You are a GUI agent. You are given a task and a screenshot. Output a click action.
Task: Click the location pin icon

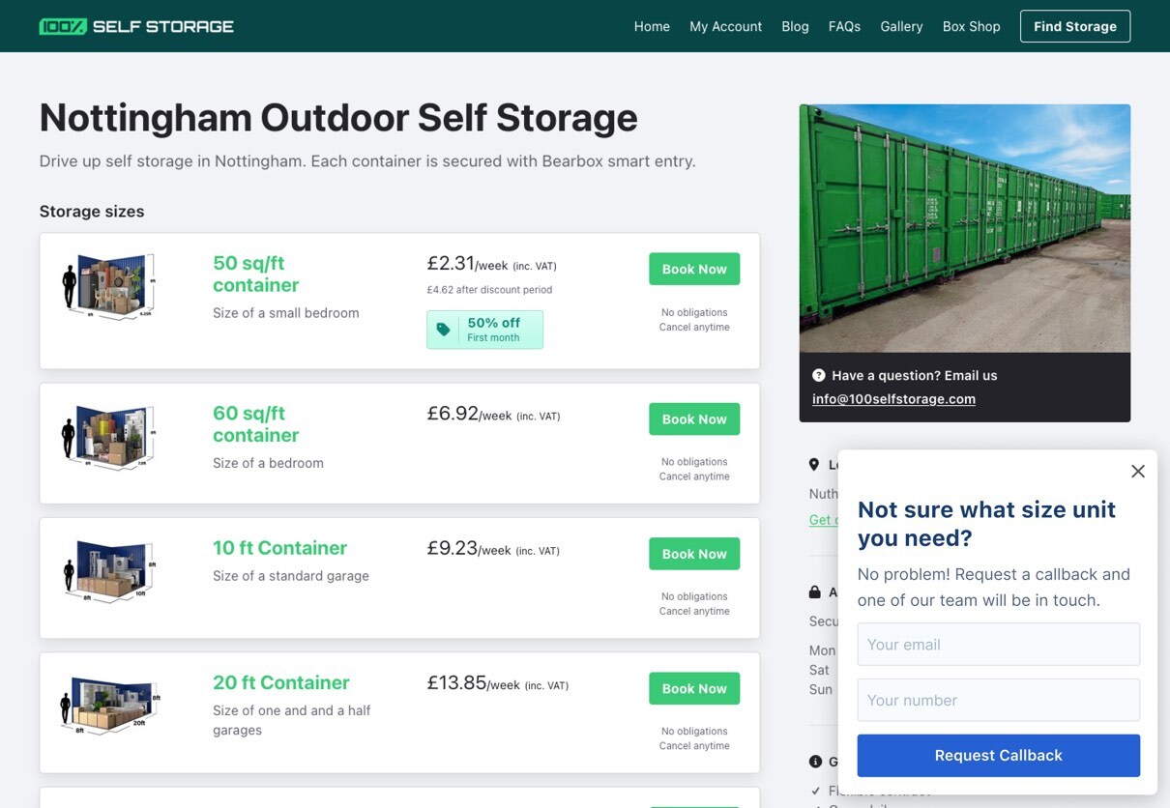[x=814, y=465]
